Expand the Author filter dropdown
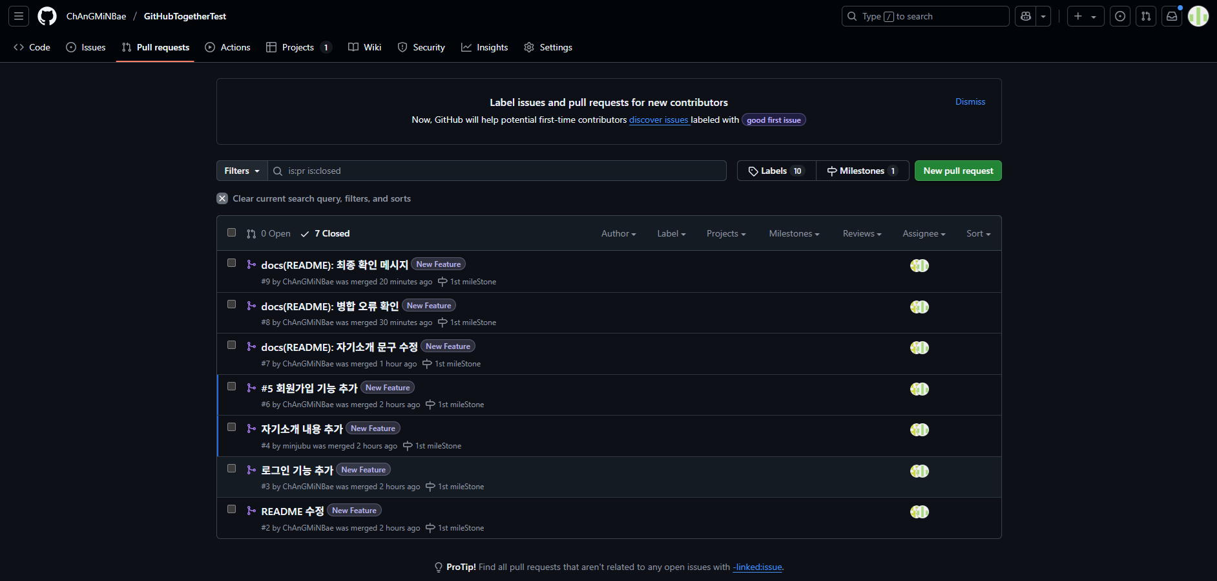The width and height of the screenshot is (1217, 581). [618, 233]
